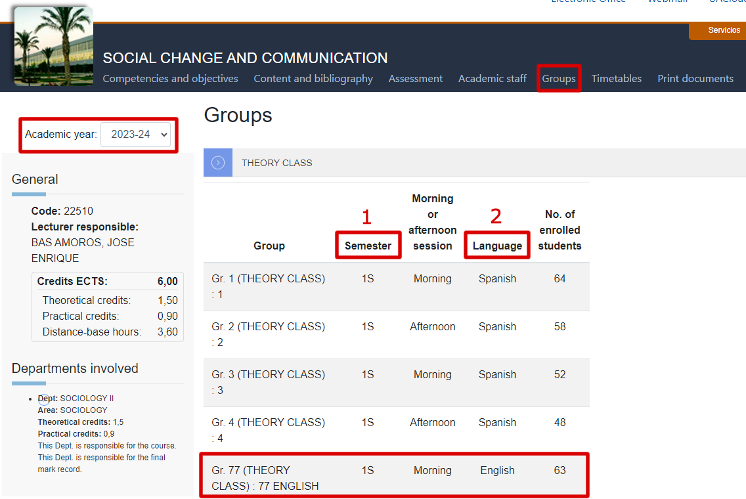Click the SOCIAL CHANGE AND COMMUNICATION title
Screen dimensions: 746x499
coord(245,58)
